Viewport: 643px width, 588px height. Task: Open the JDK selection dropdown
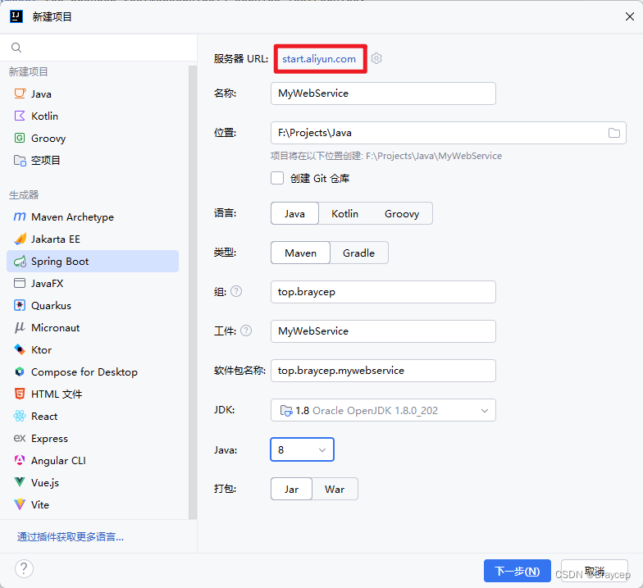pos(383,410)
